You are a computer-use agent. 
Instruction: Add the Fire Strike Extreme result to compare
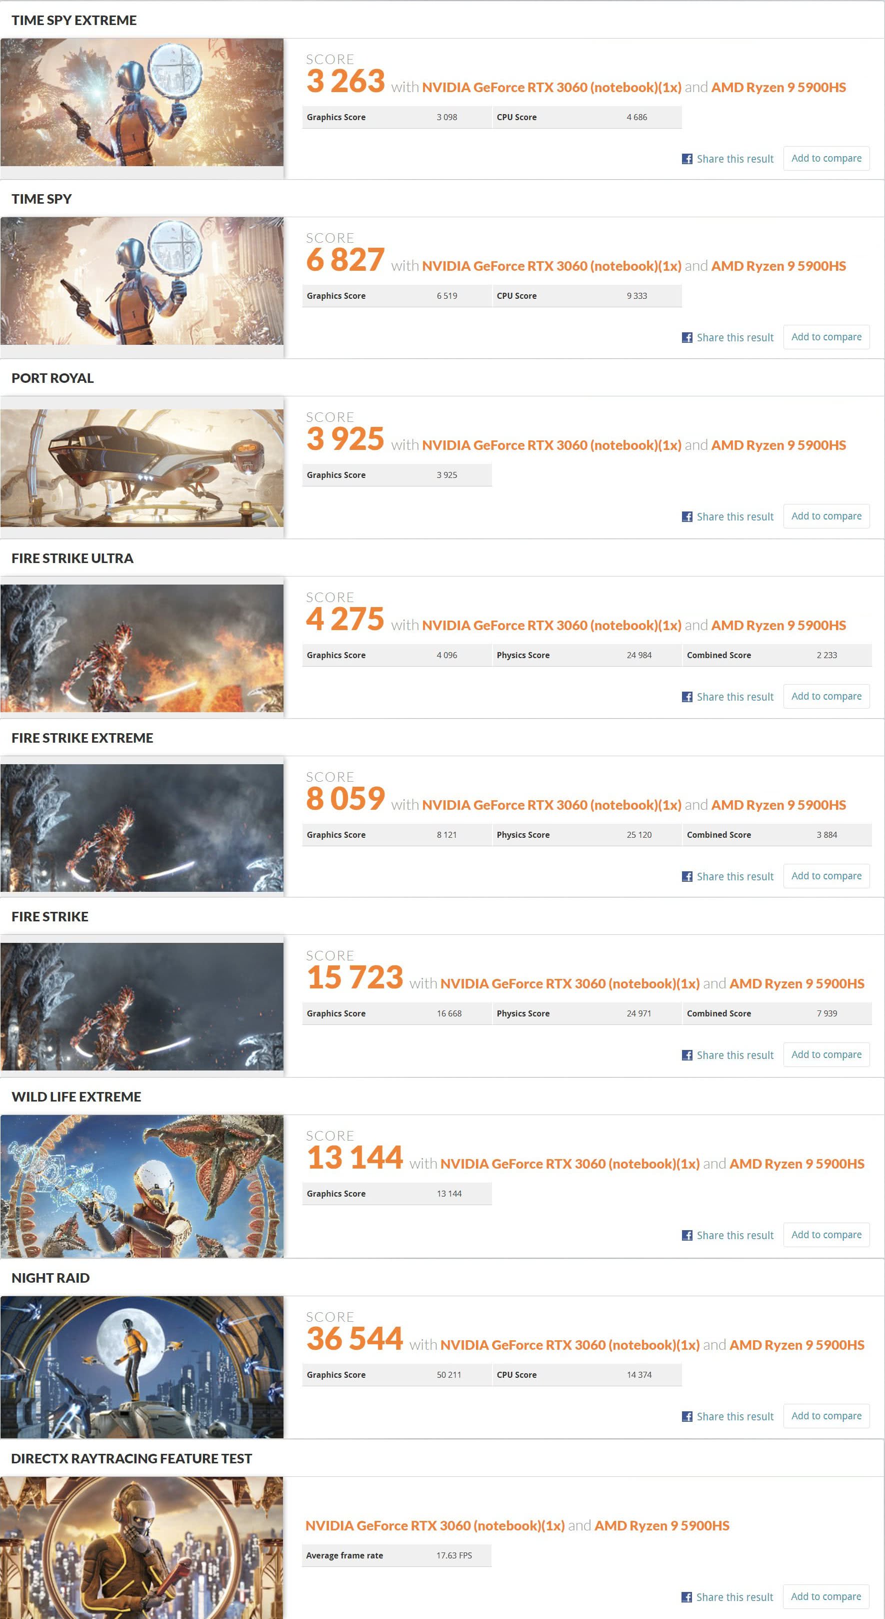(826, 875)
